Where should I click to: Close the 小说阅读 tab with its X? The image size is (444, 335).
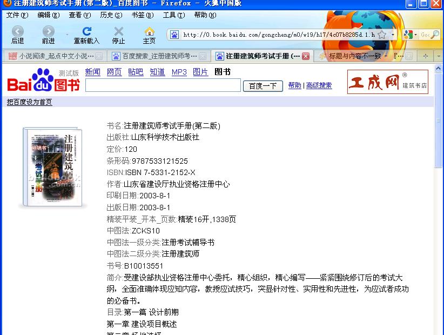click(99, 56)
